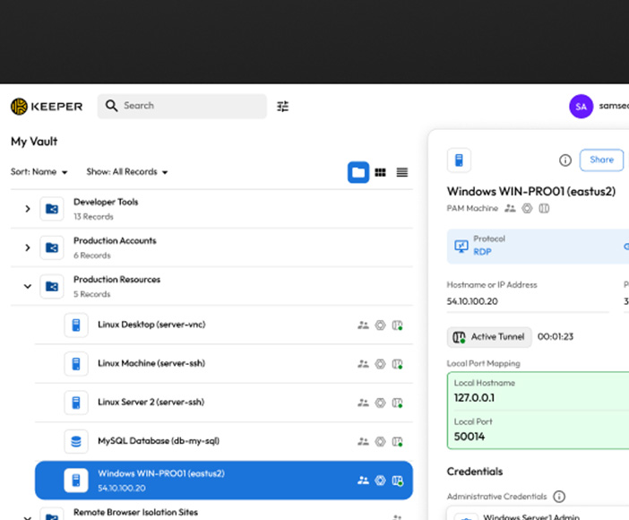Click the RDP protocol icon
The width and height of the screenshot is (629, 520).
tap(461, 247)
